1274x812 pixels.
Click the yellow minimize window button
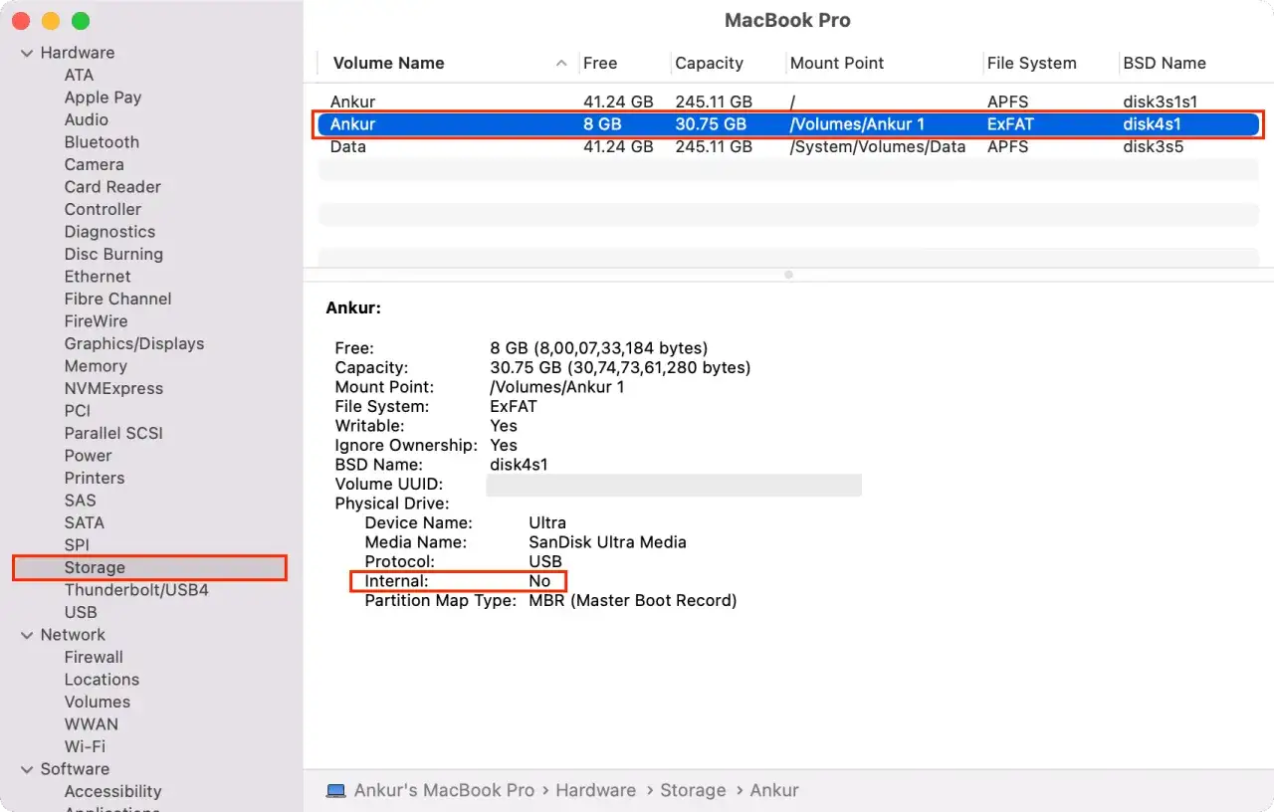pyautogui.click(x=51, y=21)
